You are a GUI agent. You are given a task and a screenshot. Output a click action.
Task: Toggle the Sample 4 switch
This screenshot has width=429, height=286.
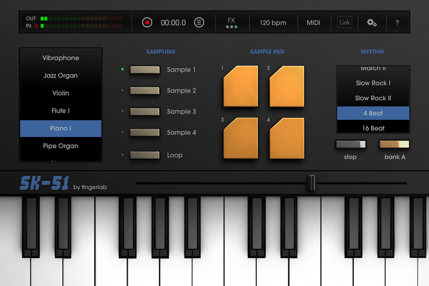[x=145, y=133]
